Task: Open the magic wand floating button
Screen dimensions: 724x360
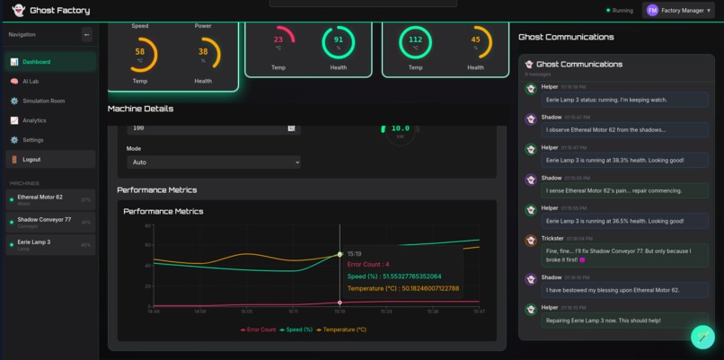Action: coord(702,337)
